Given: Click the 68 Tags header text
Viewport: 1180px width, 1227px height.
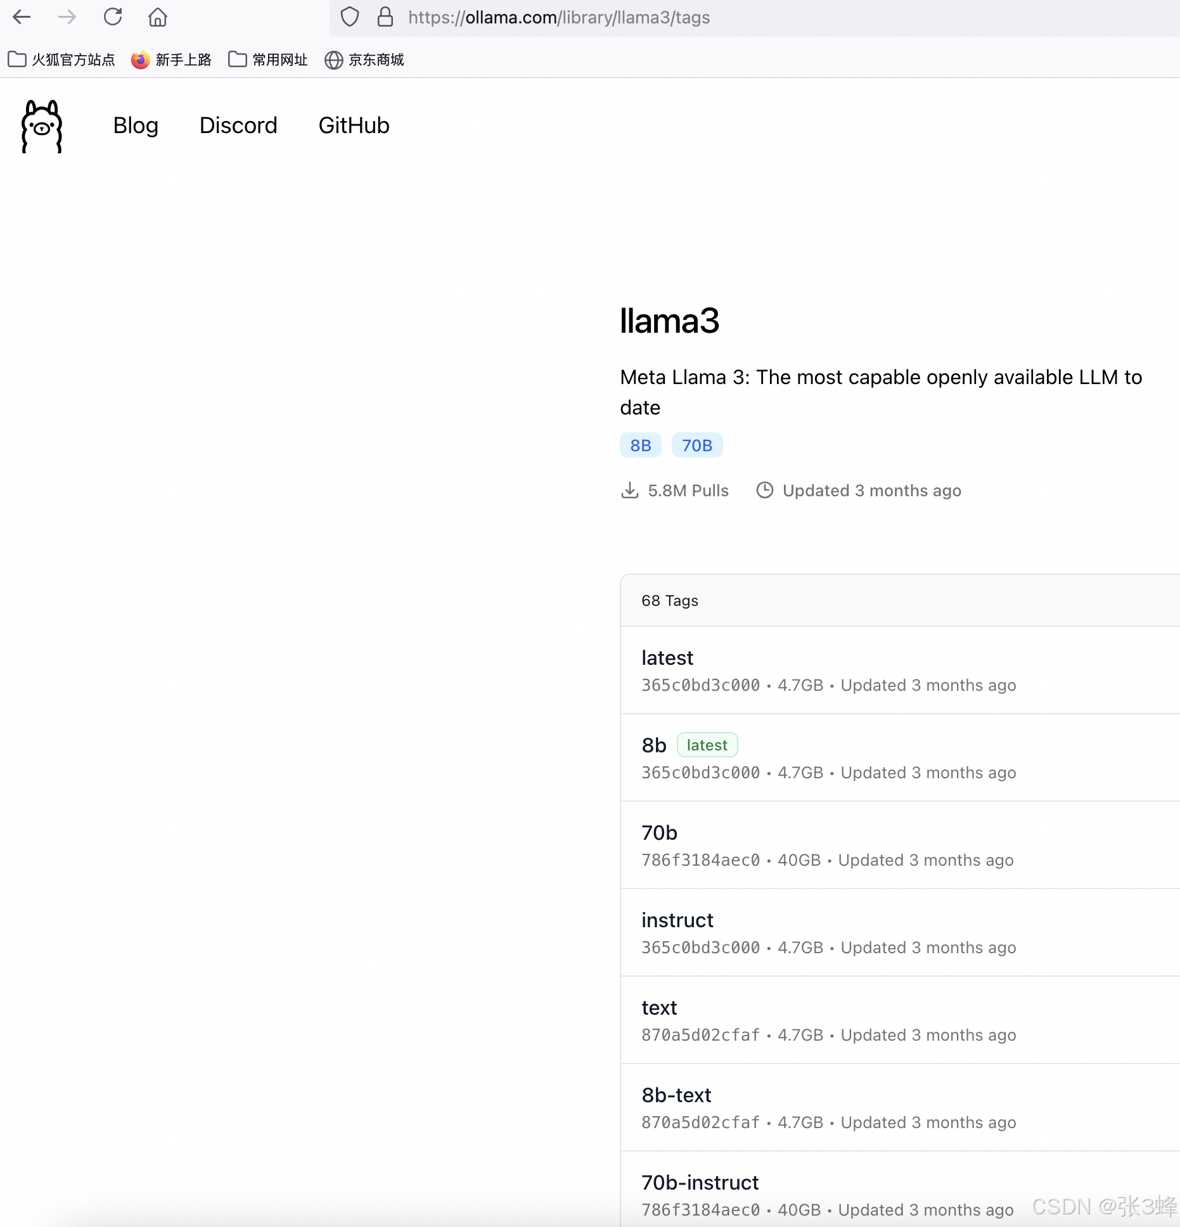Looking at the screenshot, I should 670,601.
